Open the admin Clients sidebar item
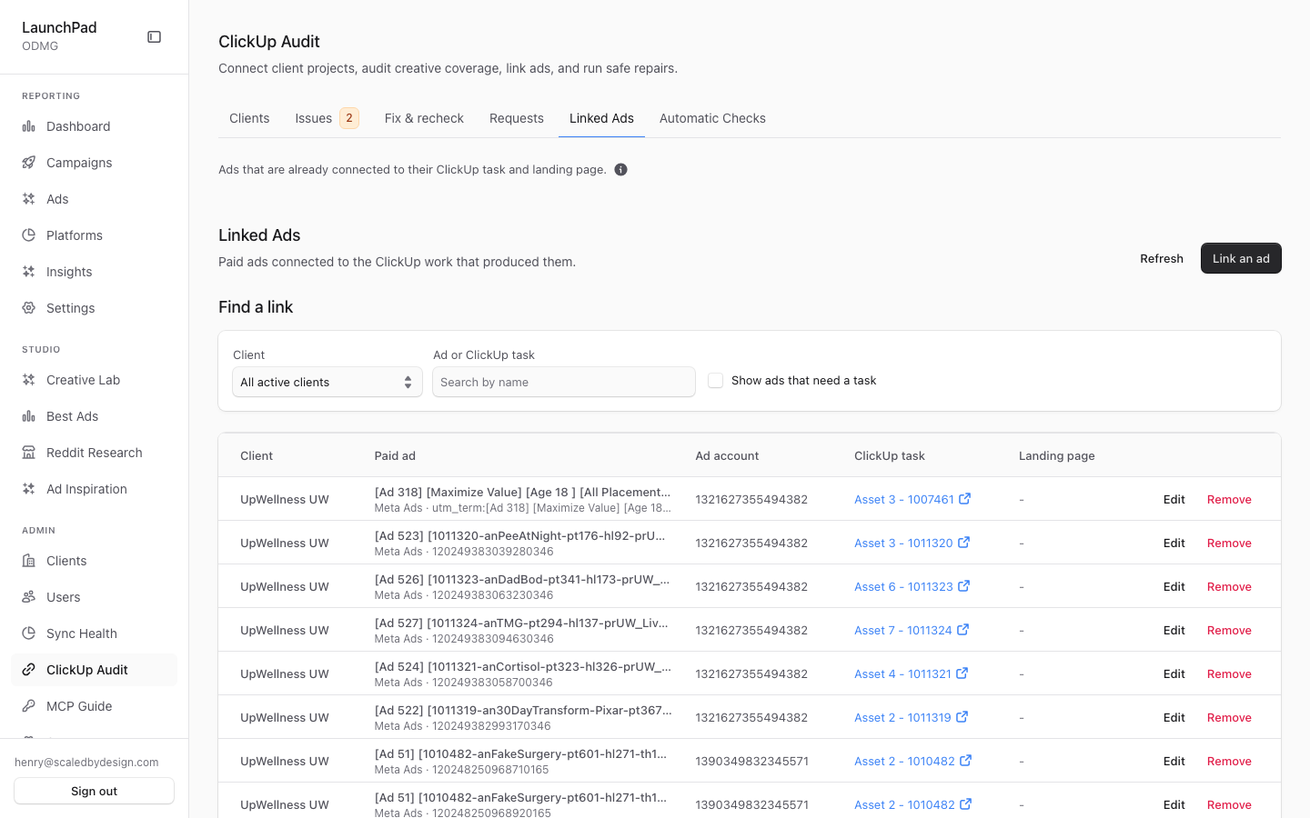Viewport: 1310px width, 818px height. click(x=66, y=561)
